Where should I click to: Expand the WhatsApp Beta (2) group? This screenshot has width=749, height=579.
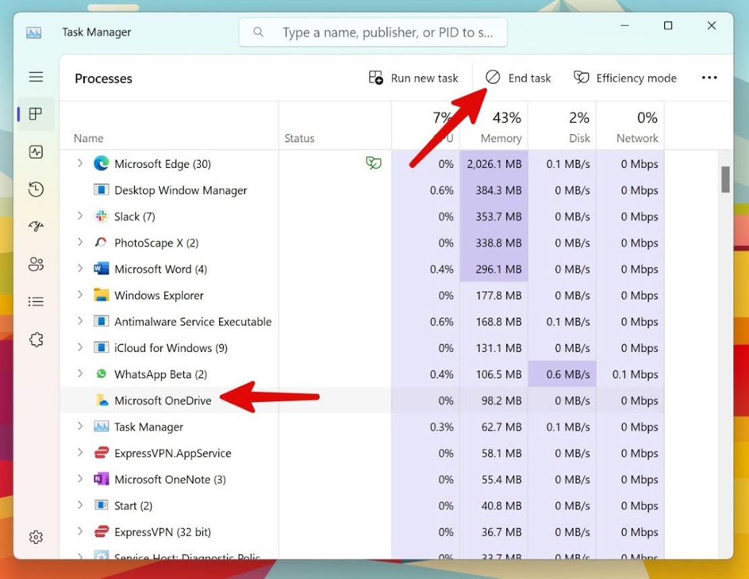[x=80, y=373]
